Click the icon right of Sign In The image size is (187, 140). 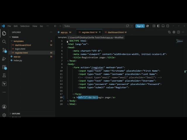147,26
